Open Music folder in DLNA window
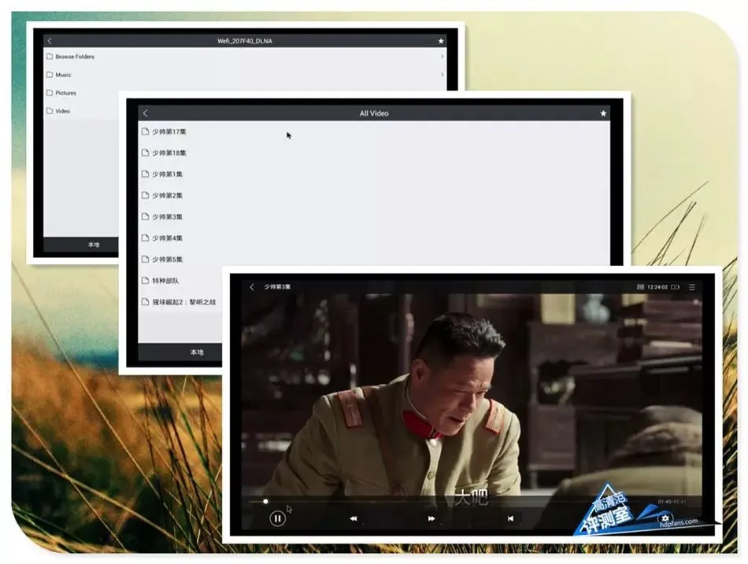This screenshot has width=748, height=564. pos(63,75)
